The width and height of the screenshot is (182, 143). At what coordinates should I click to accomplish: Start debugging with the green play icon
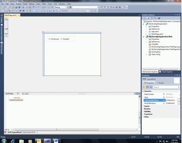point(52,7)
